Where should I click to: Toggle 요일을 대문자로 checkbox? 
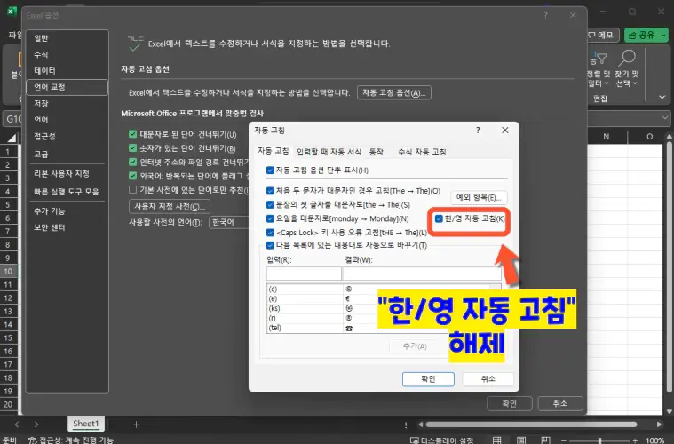(x=270, y=218)
